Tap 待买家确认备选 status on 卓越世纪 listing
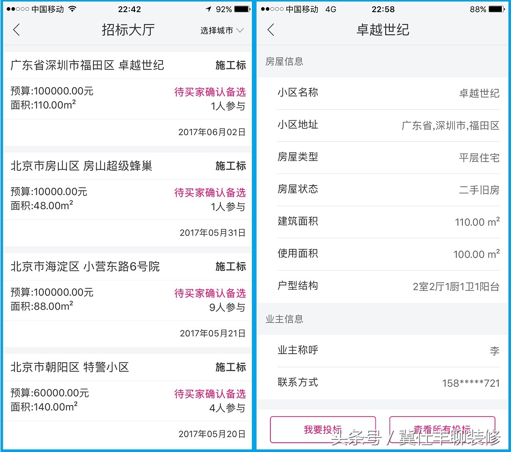Screen dimensions: 511x452 pos(210,92)
